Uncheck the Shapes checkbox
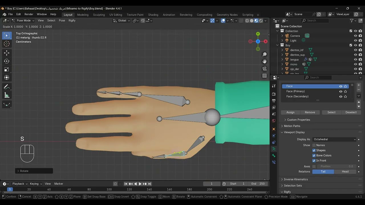The image size is (365, 205). [314, 150]
